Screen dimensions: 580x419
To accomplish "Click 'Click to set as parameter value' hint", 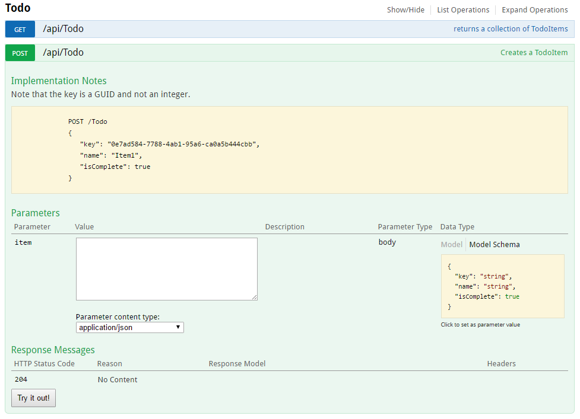I will click(480, 325).
